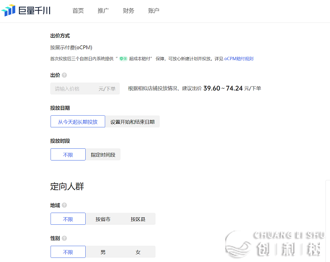Select 不限 under 投放时段

point(68,155)
